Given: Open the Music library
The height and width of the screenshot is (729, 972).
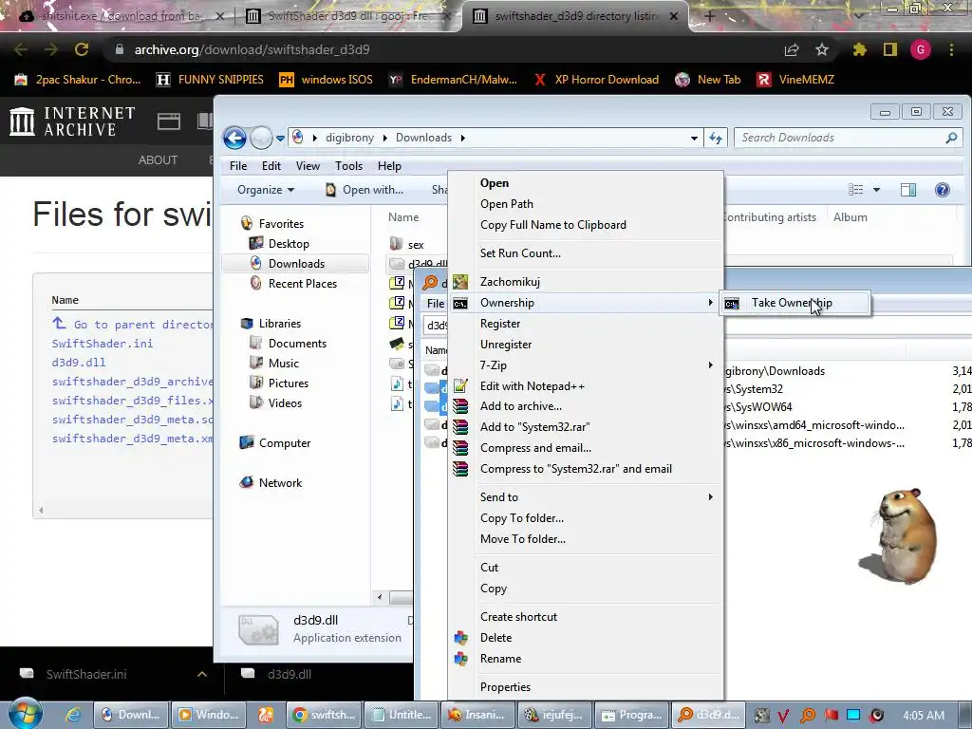Looking at the screenshot, I should (283, 364).
